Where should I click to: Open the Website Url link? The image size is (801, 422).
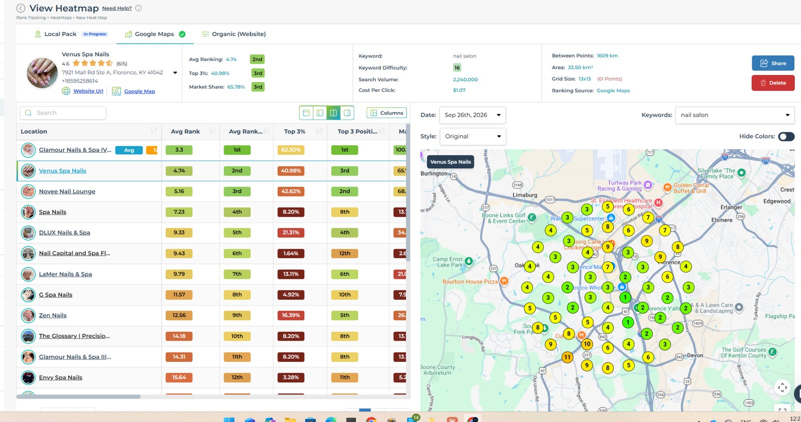88,91
